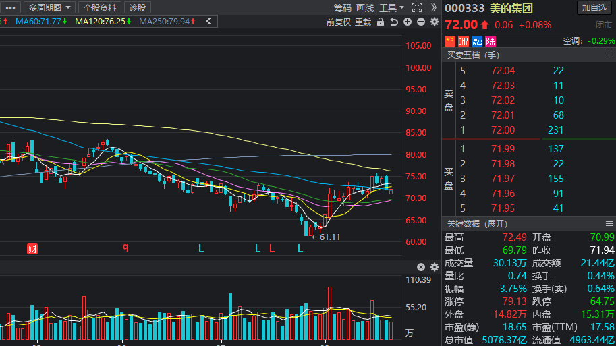Viewport: 616px width, 346px height.
Task: Enter fullscreen mode using expand icon
Action: click(416, 7)
